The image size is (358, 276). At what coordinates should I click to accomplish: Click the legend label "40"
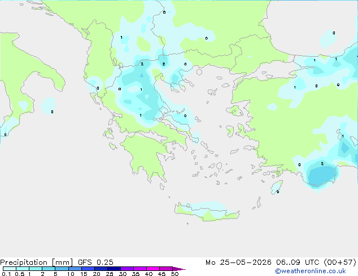[x=149, y=274]
